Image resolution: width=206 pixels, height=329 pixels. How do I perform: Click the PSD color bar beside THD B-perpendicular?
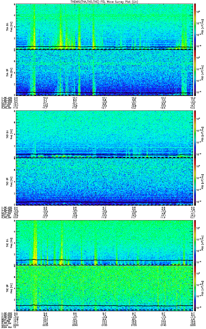click(x=195, y=134)
